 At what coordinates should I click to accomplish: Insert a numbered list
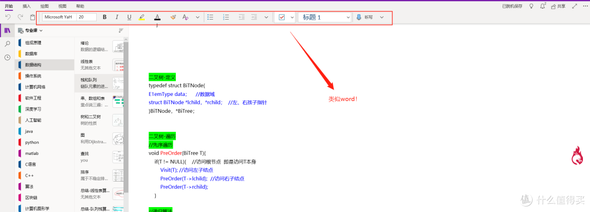[x=226, y=17]
